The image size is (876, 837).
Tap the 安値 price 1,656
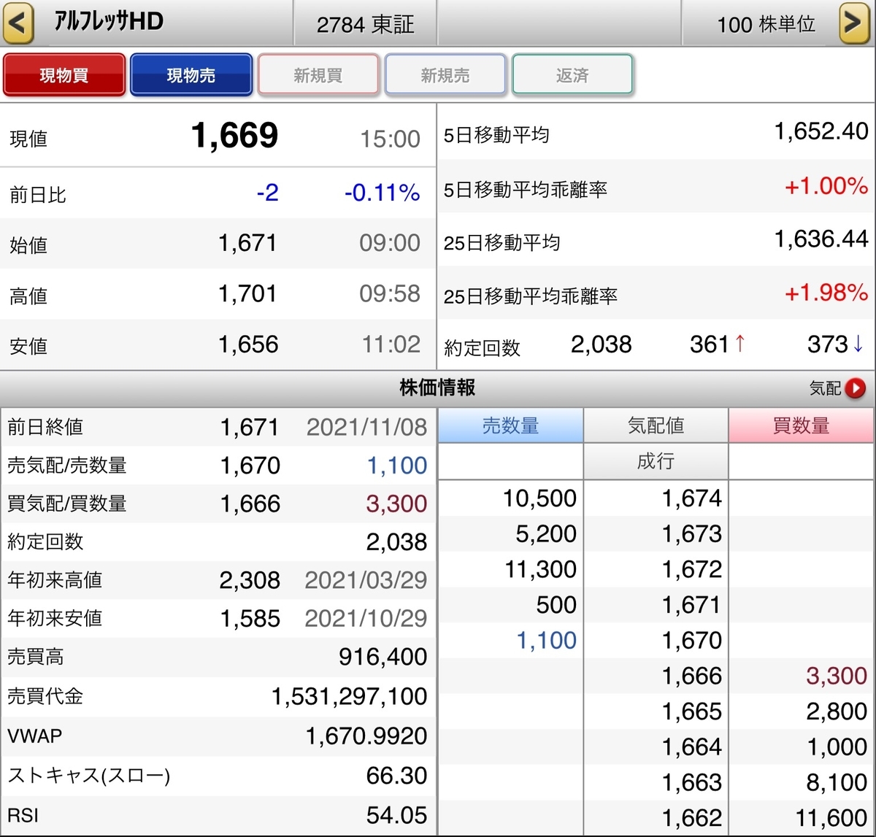click(248, 344)
